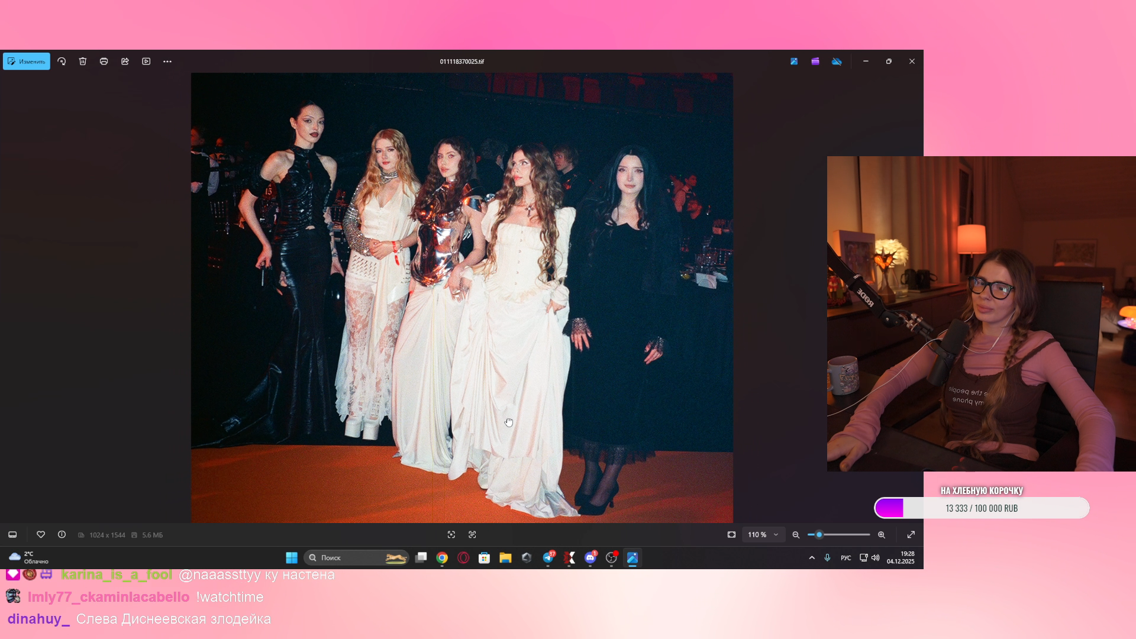Open Telegram from the taskbar

pyautogui.click(x=548, y=558)
